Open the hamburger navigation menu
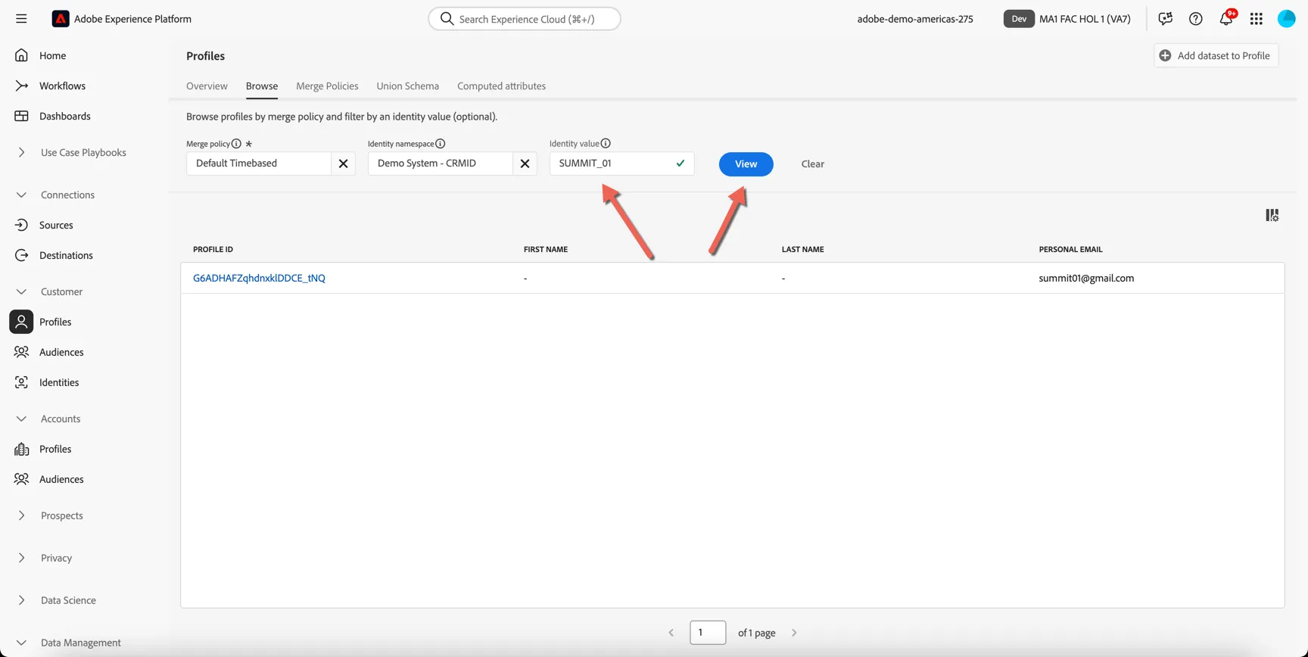The height and width of the screenshot is (657, 1308). [21, 19]
